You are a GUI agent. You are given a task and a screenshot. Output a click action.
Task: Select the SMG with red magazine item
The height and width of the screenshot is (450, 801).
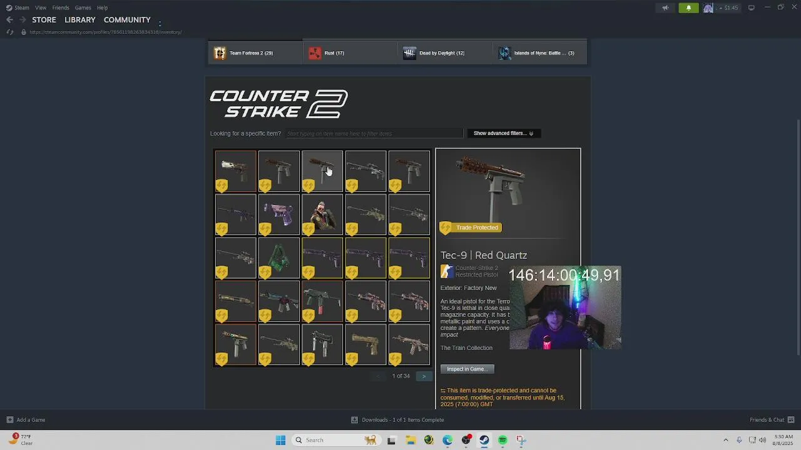(x=322, y=301)
